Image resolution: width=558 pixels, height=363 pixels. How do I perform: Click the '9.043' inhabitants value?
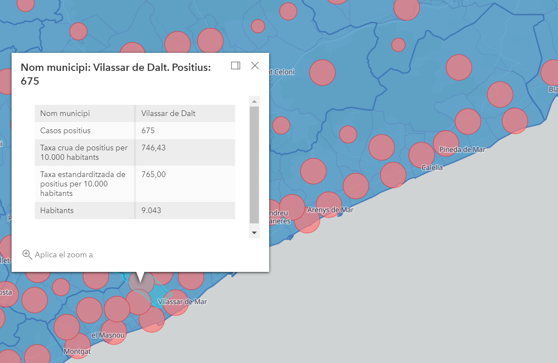tap(151, 210)
